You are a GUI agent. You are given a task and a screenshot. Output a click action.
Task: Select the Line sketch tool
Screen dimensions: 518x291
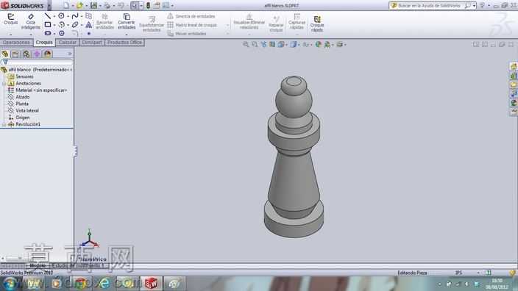tap(48, 16)
